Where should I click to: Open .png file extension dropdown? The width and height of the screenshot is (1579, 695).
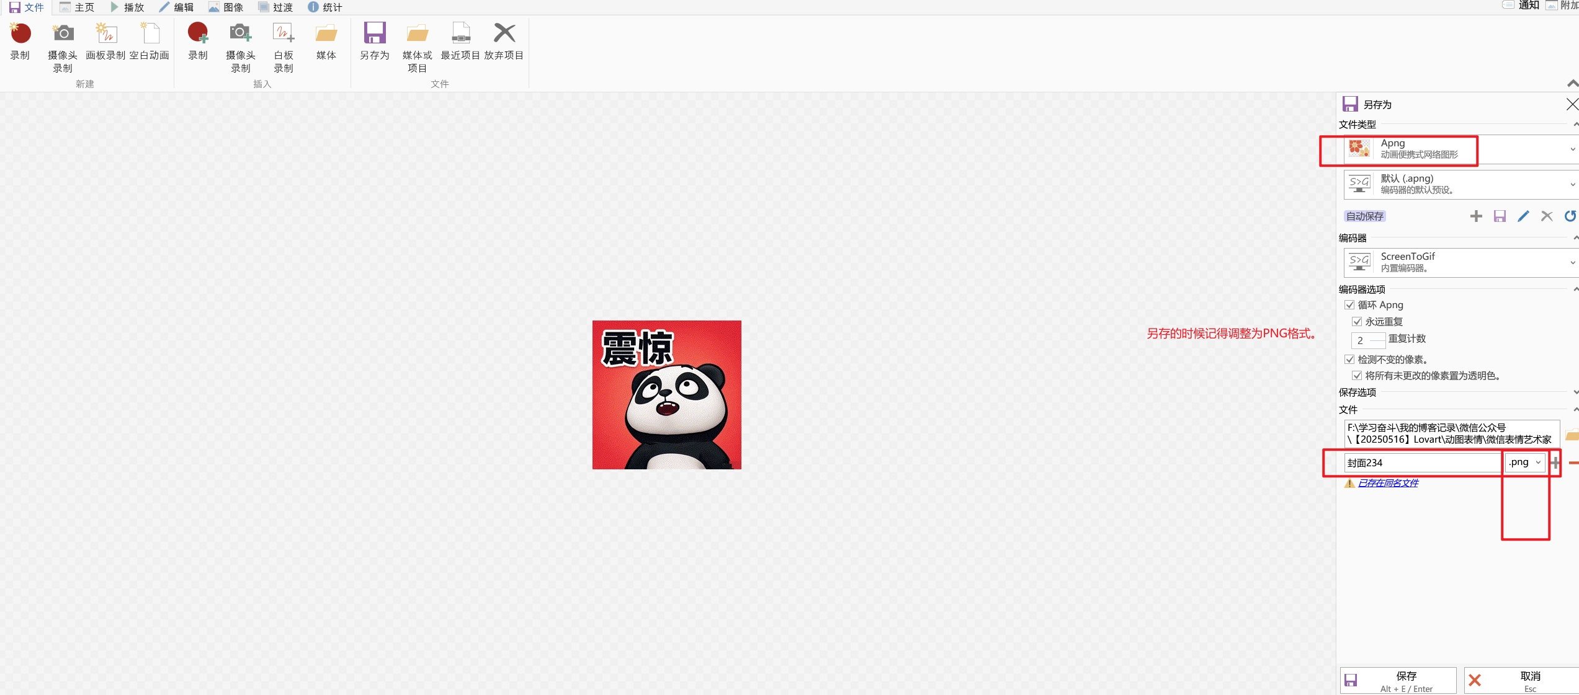pyautogui.click(x=1524, y=463)
